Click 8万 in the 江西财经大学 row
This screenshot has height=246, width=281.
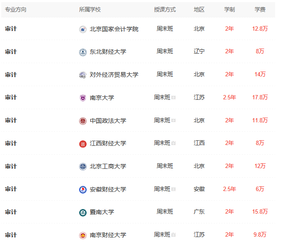(x=260, y=143)
